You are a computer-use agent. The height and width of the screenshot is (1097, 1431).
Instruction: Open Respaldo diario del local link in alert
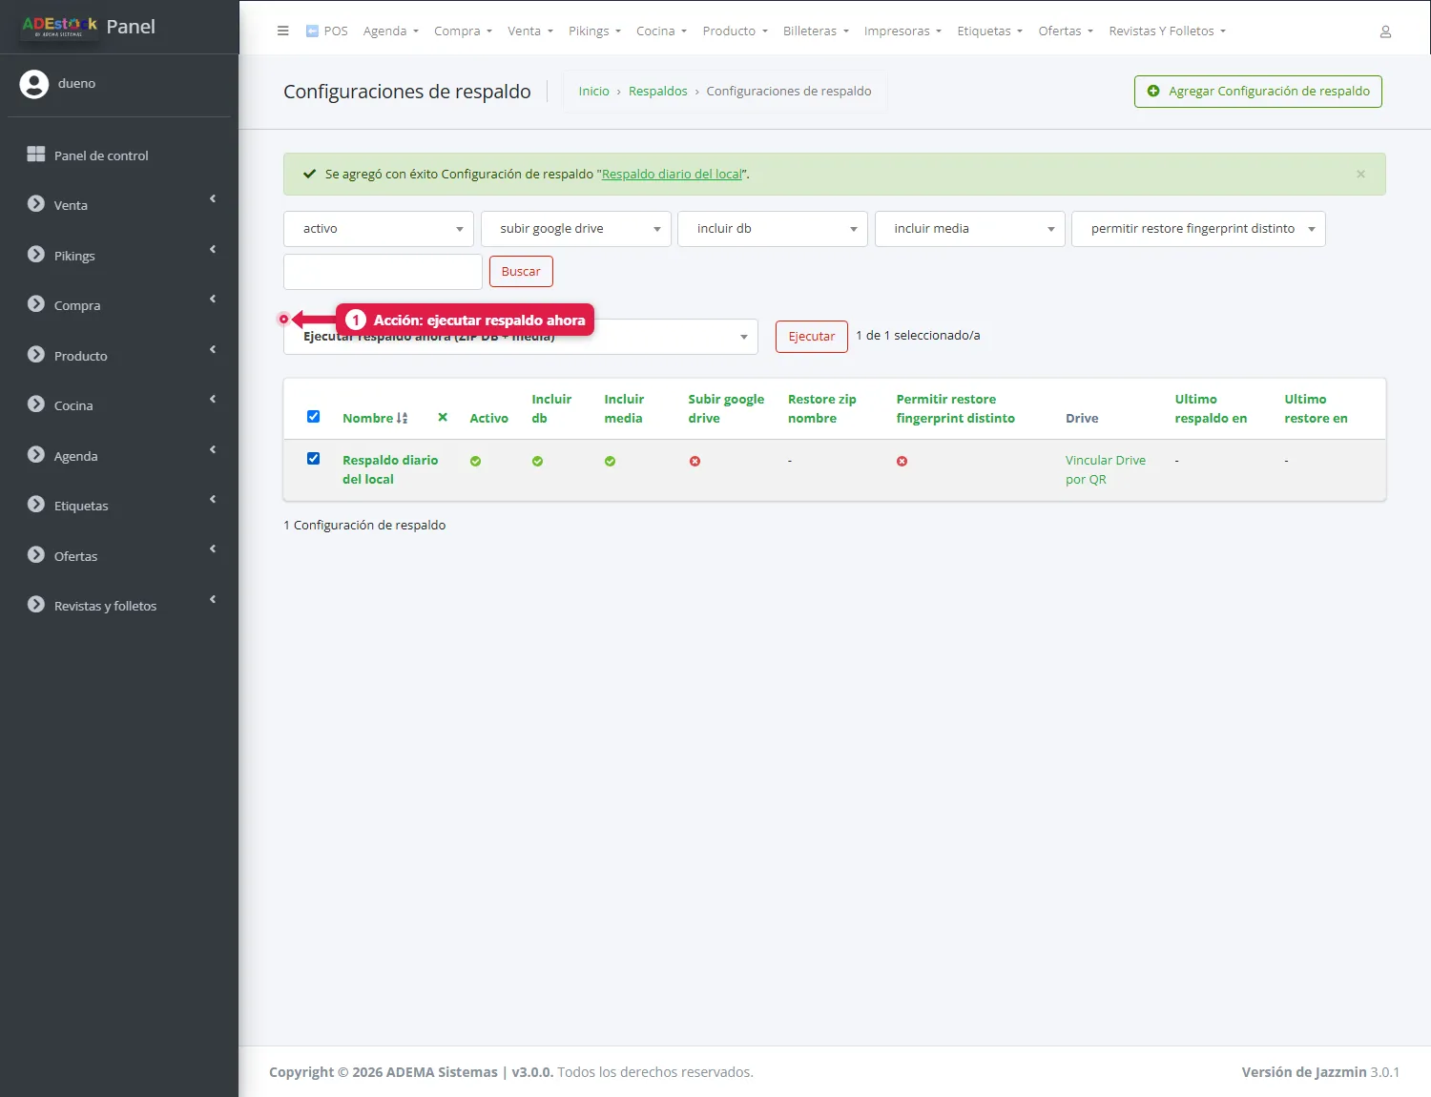click(672, 175)
